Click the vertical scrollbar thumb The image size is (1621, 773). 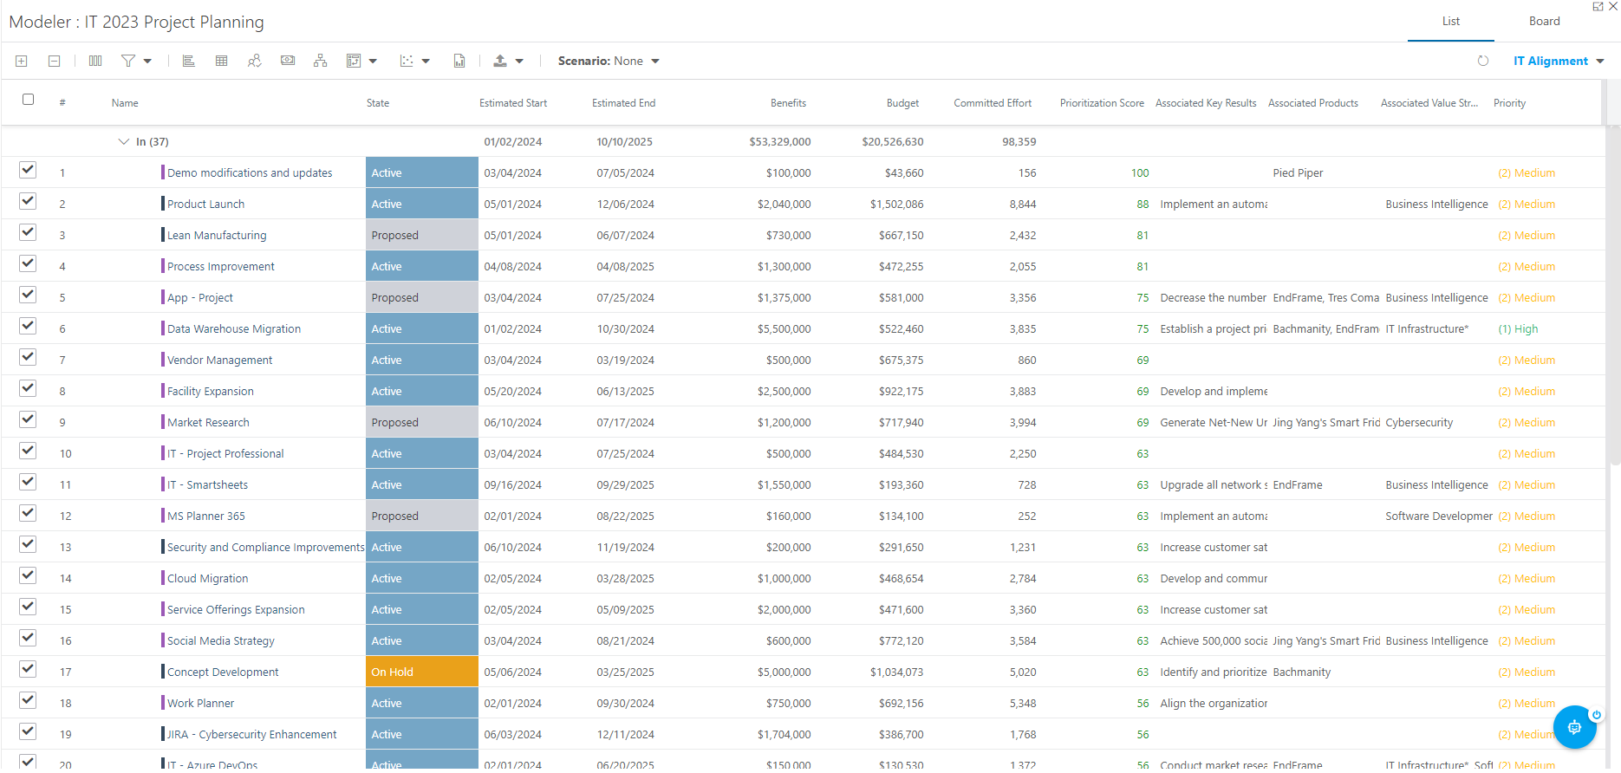point(1614,295)
